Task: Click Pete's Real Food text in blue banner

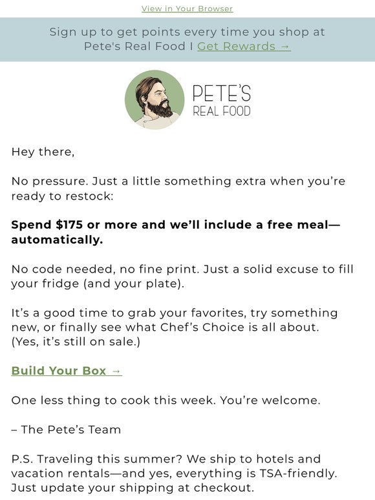Action: click(134, 47)
